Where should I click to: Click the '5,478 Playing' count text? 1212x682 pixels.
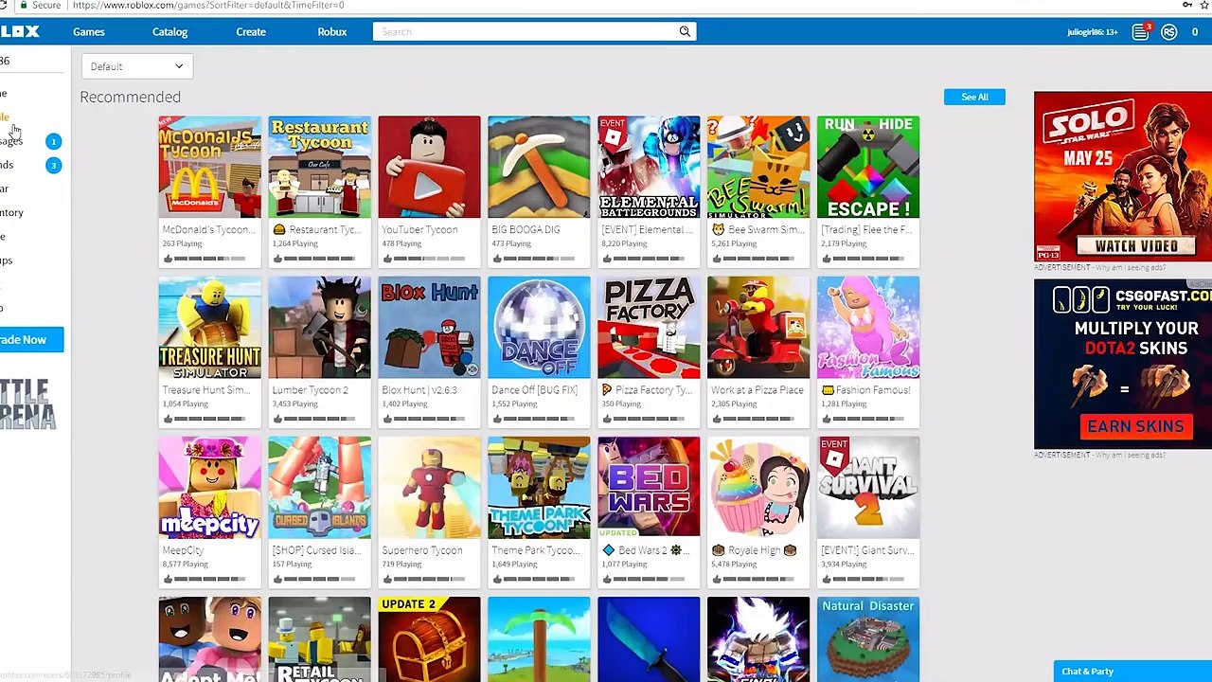pyautogui.click(x=737, y=565)
